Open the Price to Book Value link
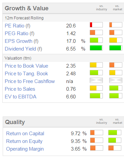 click(27, 66)
